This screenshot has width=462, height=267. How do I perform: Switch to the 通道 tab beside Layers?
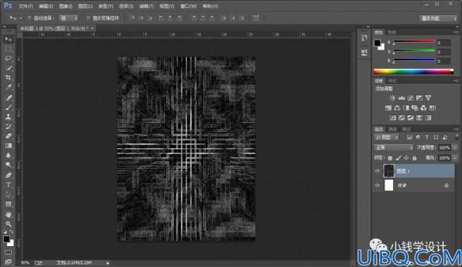pos(393,129)
